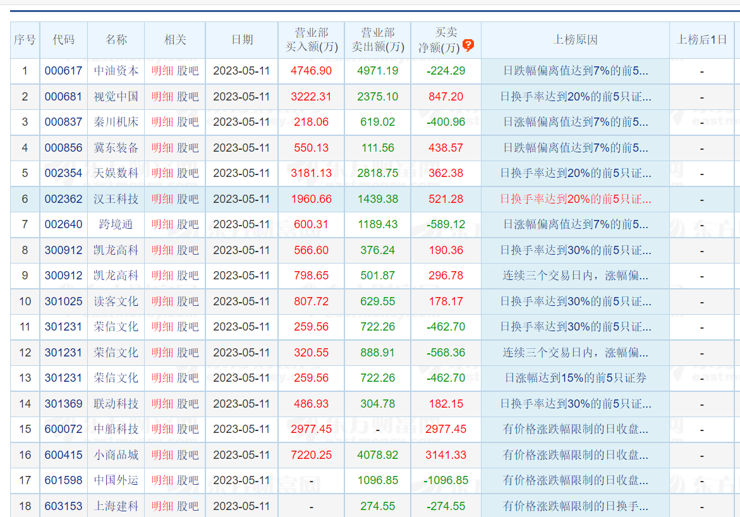Screen dimensions: 740x517
Task: Open 股吧 for 中船科技 row
Action: point(188,429)
